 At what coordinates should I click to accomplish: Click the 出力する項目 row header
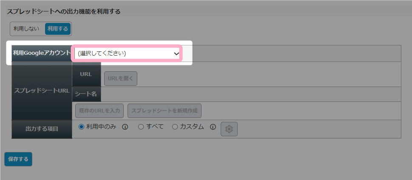pyautogui.click(x=42, y=129)
